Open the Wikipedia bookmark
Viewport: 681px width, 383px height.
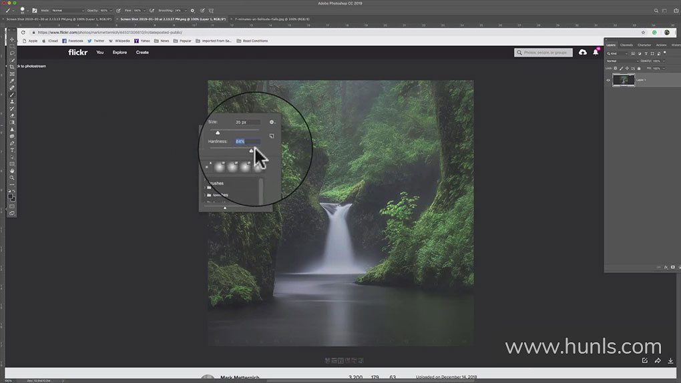(120, 41)
